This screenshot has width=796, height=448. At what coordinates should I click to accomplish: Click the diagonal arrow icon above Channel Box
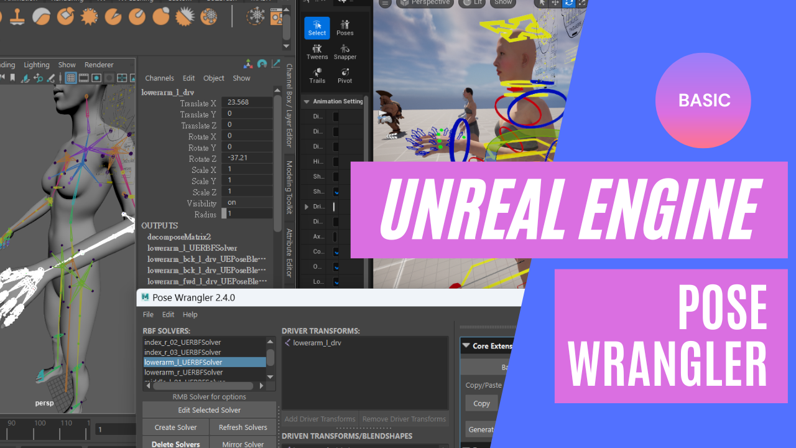pos(275,63)
